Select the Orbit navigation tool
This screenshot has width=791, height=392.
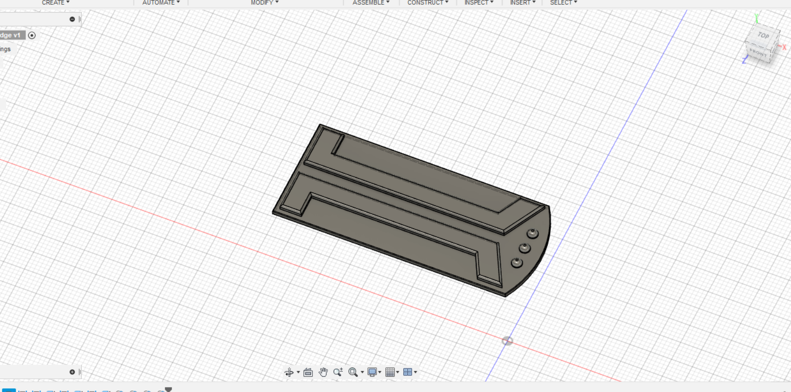289,372
